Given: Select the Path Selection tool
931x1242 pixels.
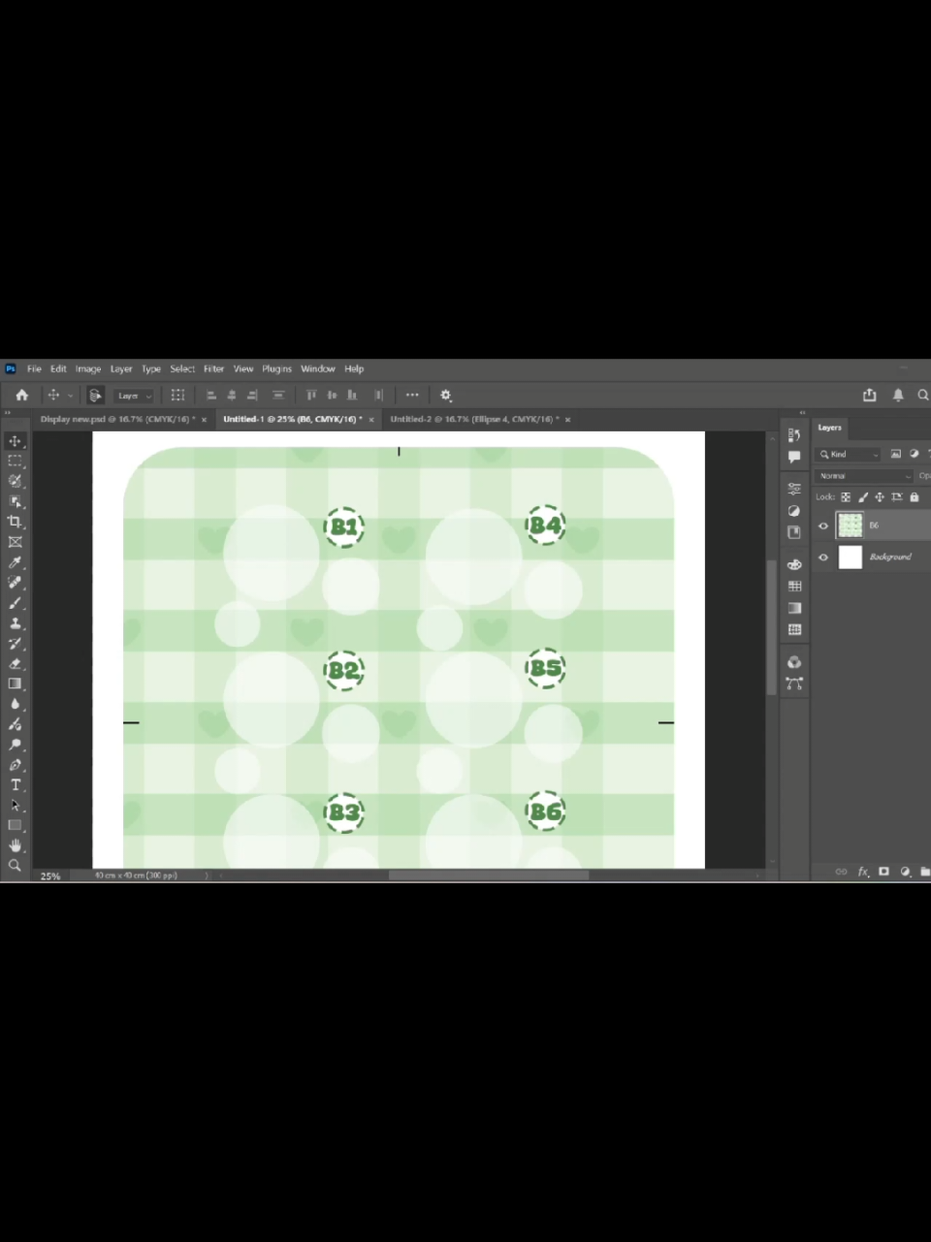Looking at the screenshot, I should [15, 805].
